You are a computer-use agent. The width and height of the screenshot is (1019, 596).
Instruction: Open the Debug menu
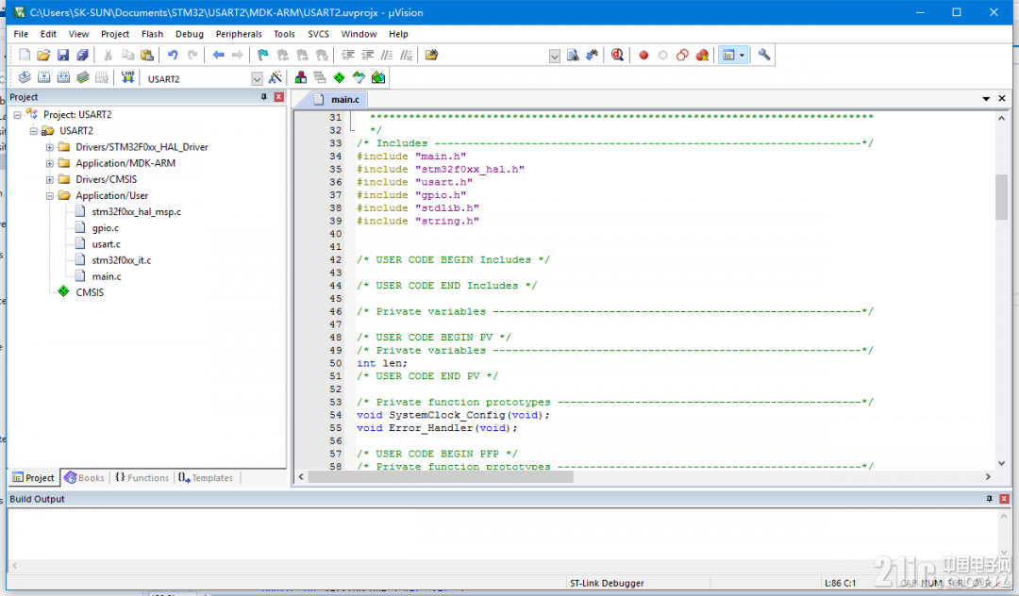(189, 34)
